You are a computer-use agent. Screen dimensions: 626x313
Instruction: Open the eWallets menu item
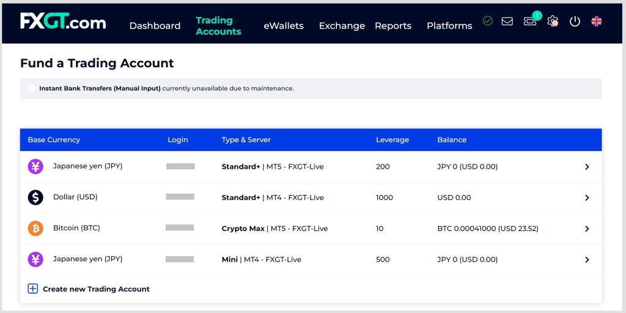pos(283,26)
